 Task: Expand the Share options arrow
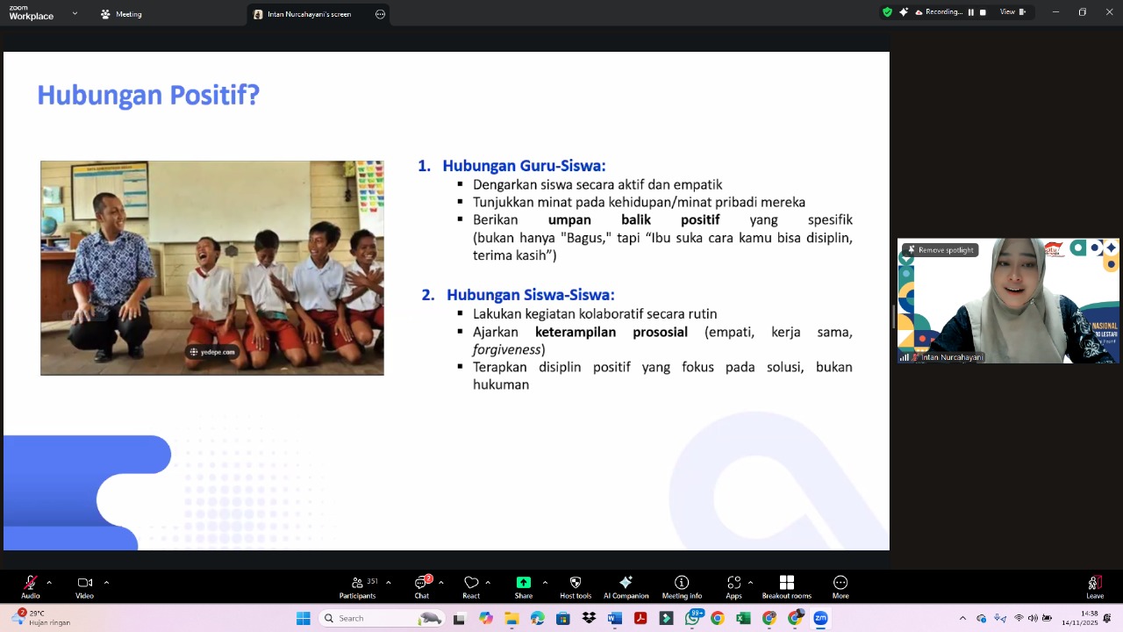point(545,582)
